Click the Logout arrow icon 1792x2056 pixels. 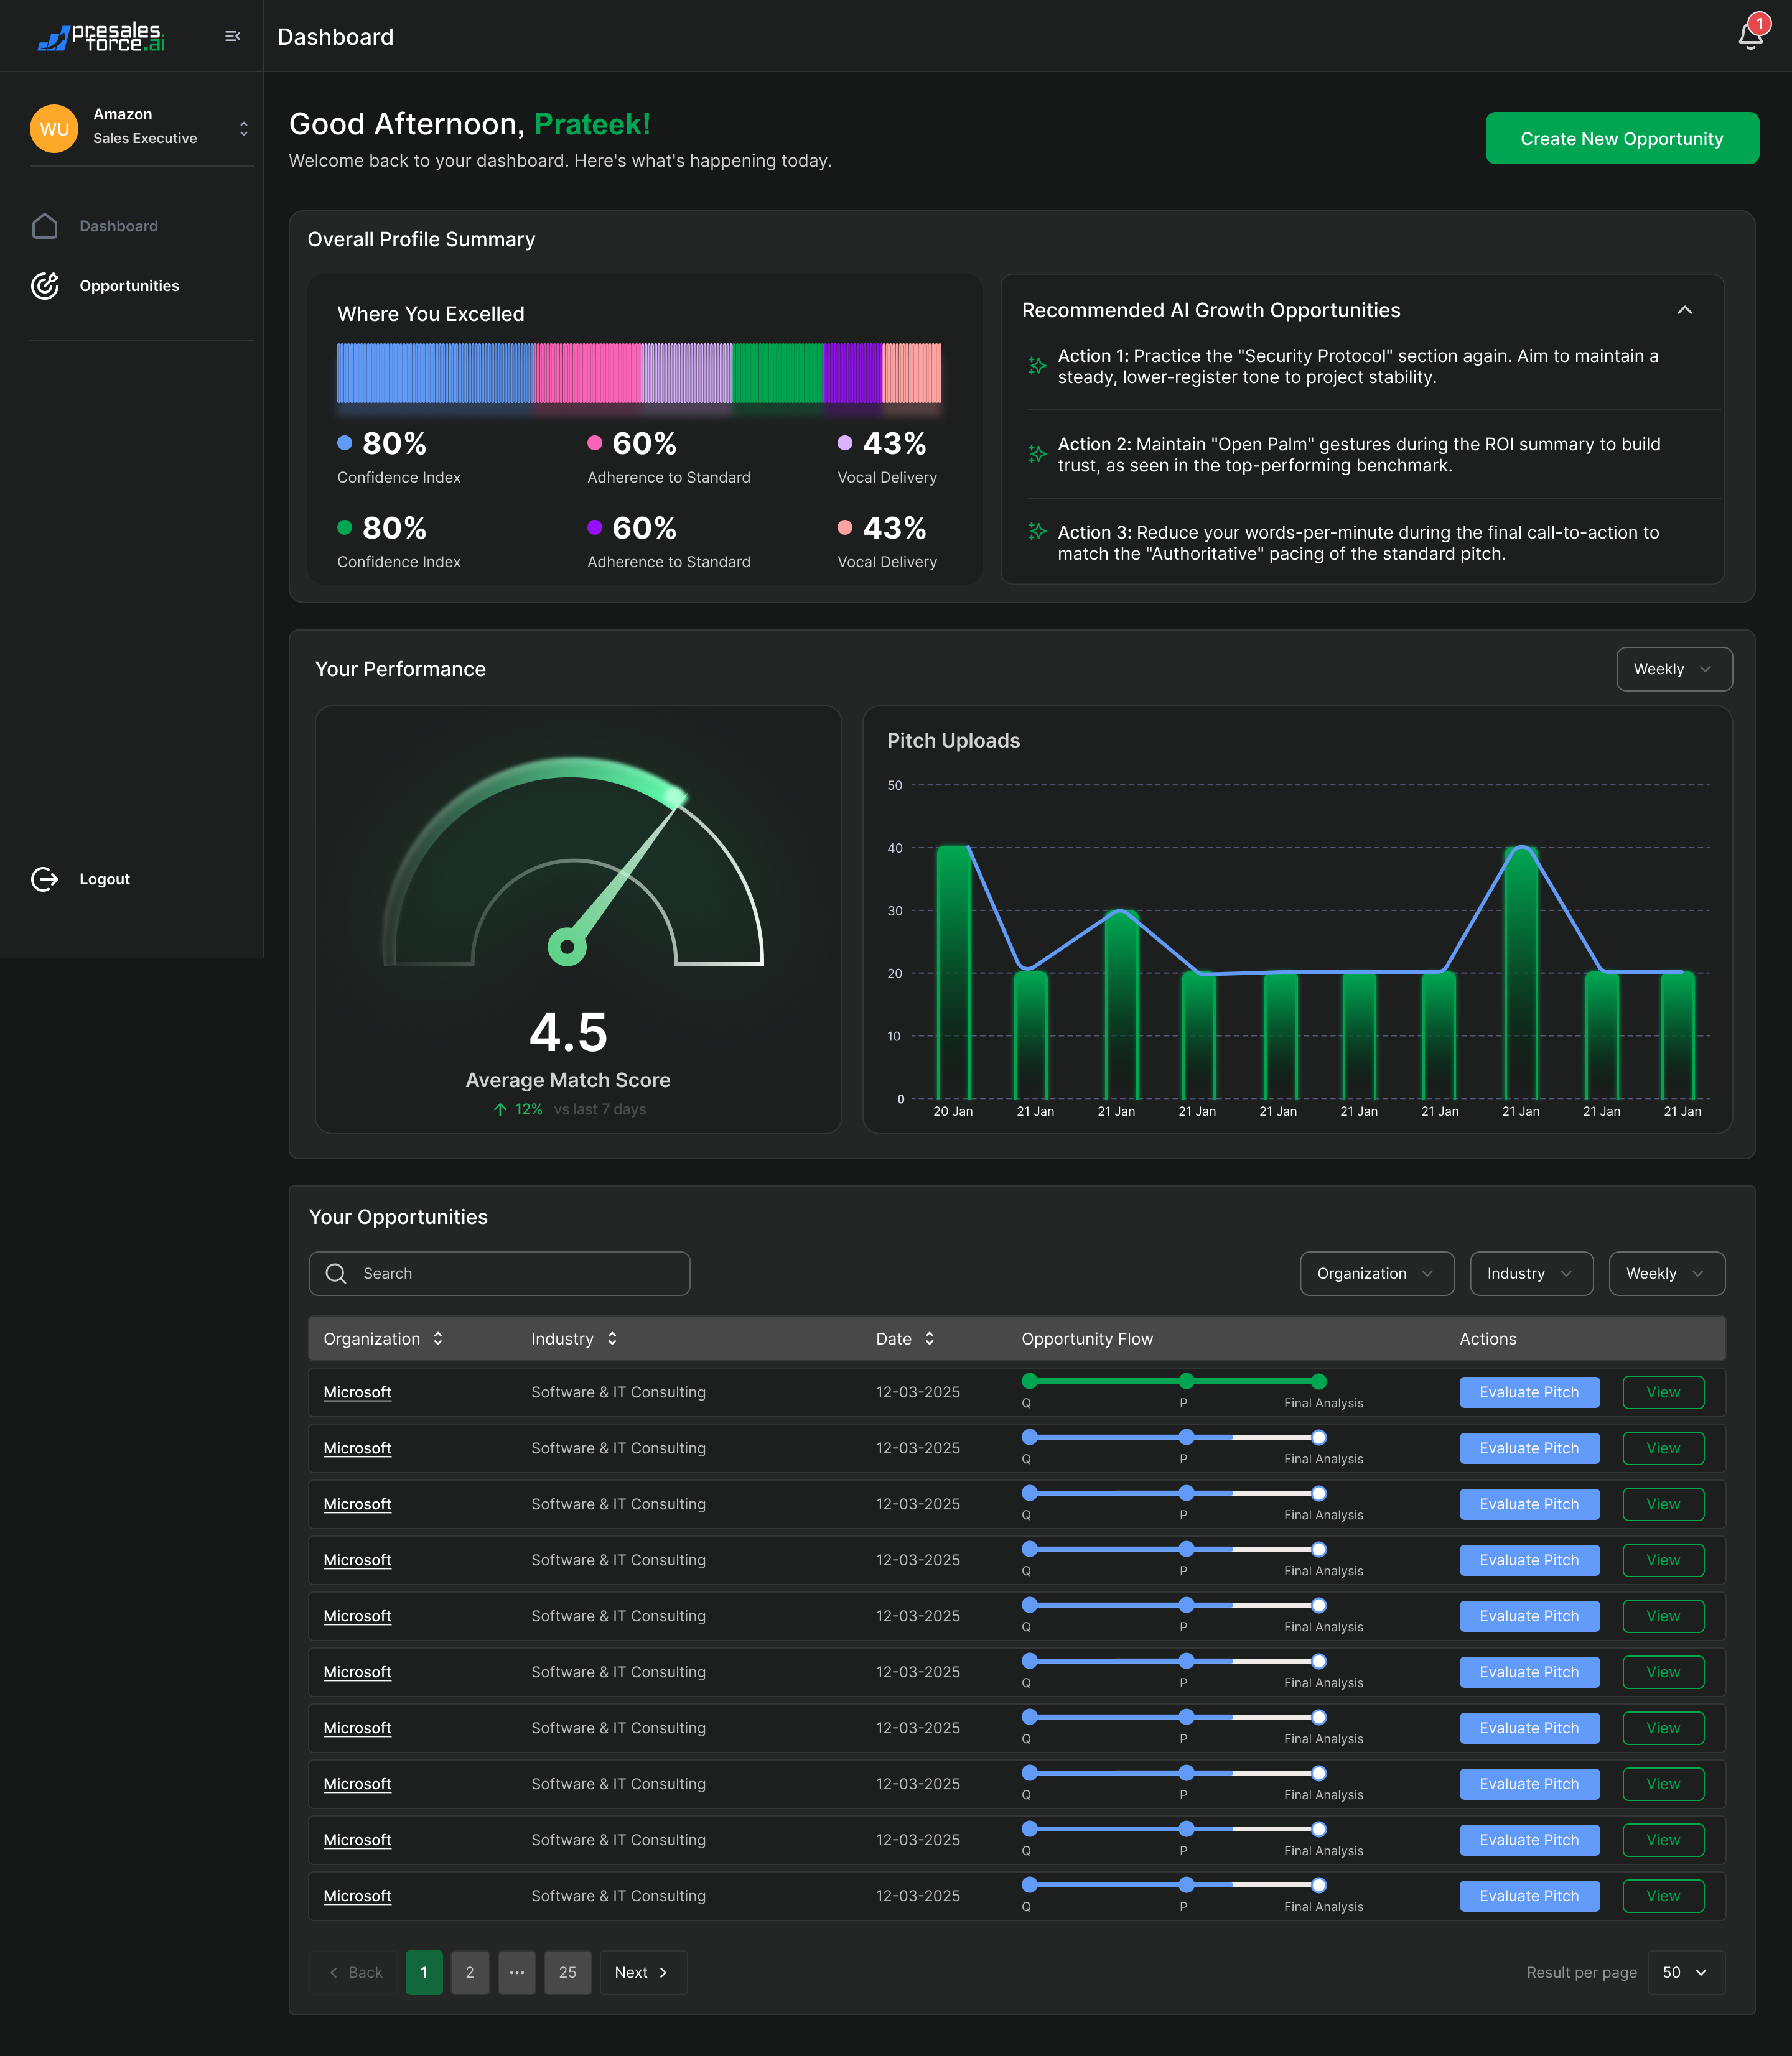45,879
